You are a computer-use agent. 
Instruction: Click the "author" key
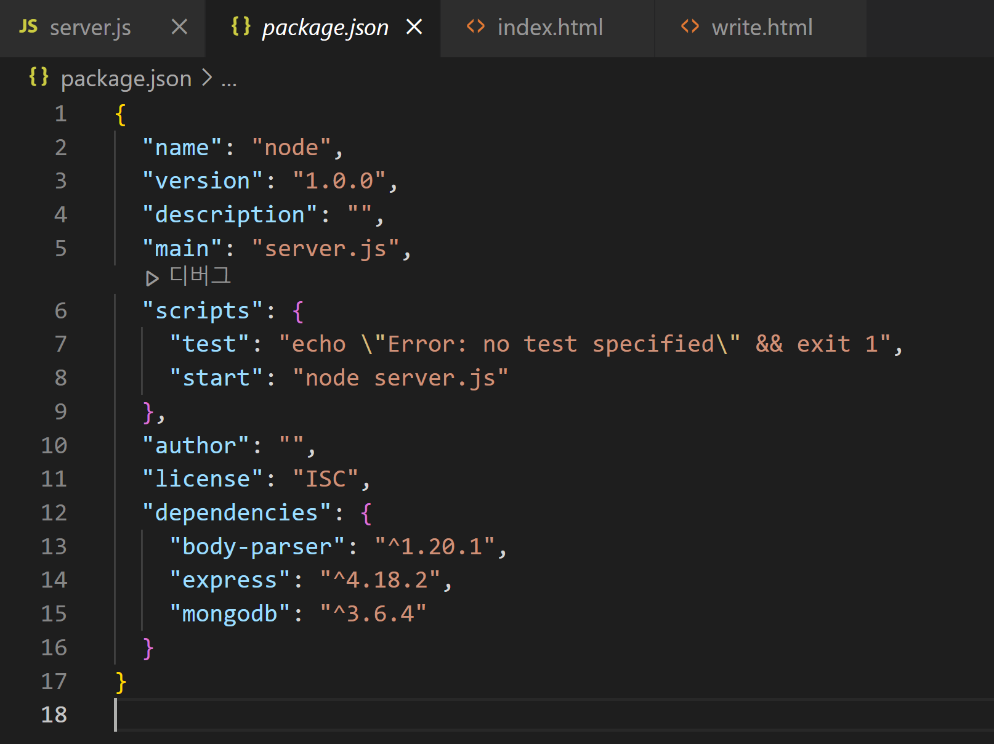pyautogui.click(x=196, y=446)
